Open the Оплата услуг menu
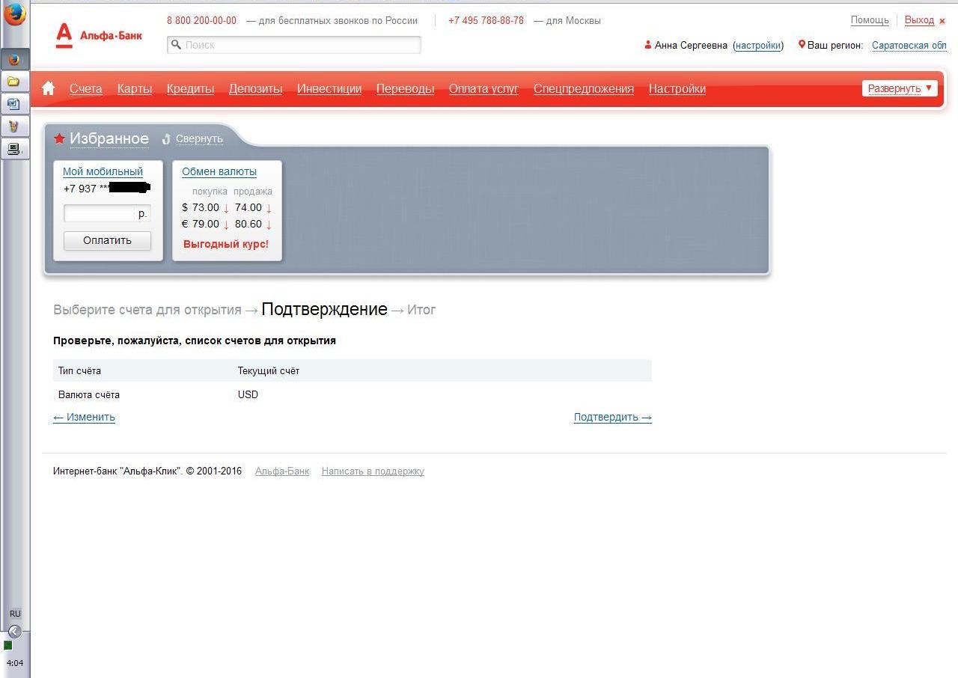This screenshot has height=678, width=958. click(x=483, y=88)
